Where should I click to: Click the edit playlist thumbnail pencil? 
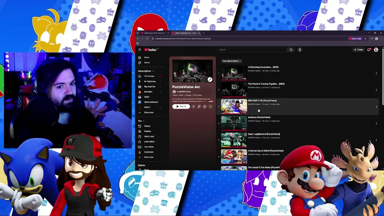(210, 79)
